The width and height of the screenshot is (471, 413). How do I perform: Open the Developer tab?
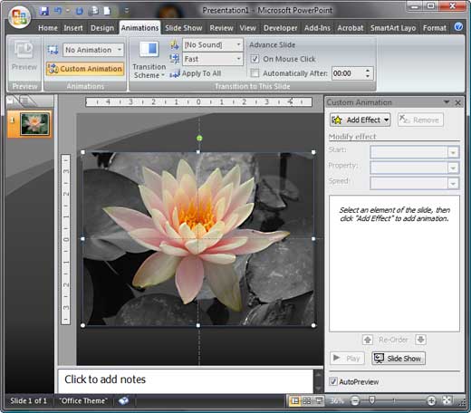coord(280,28)
